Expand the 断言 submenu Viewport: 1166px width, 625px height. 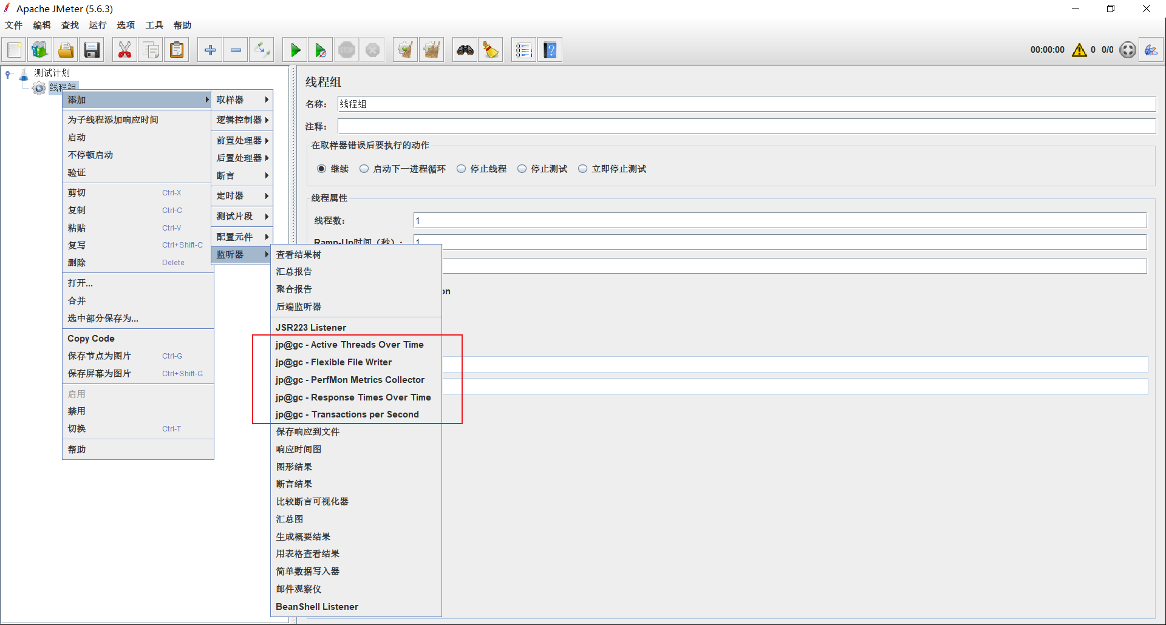(242, 175)
